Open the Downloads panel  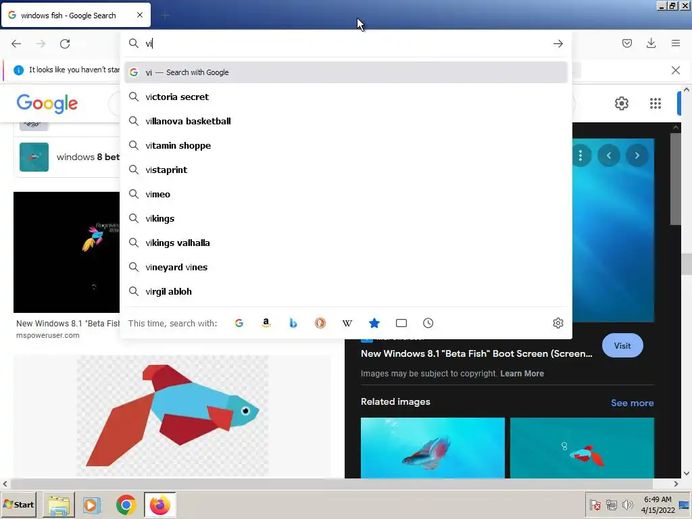[651, 43]
